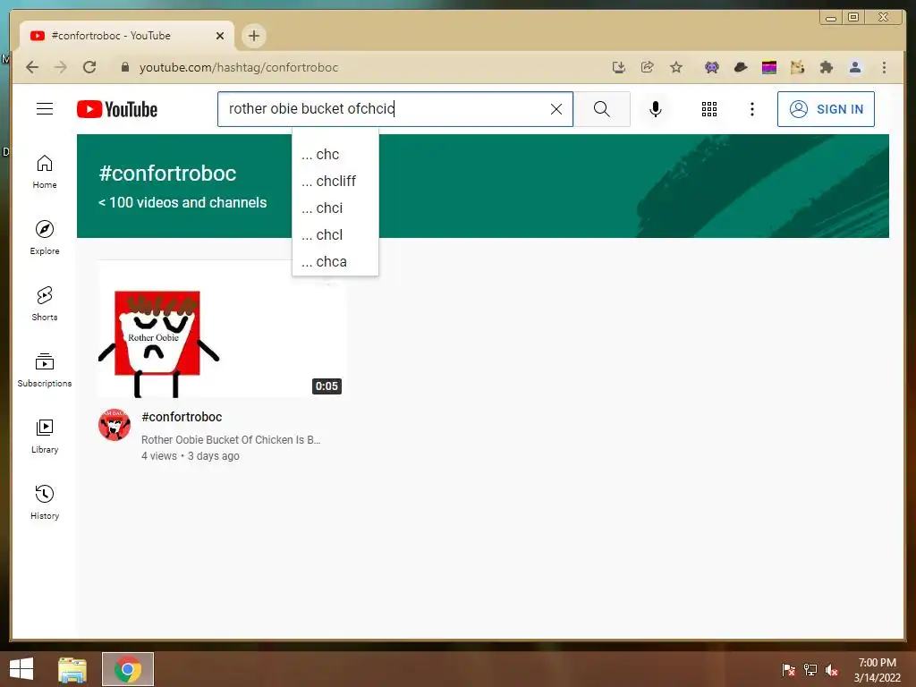
Task: Click the address bar URL
Action: coord(238,67)
